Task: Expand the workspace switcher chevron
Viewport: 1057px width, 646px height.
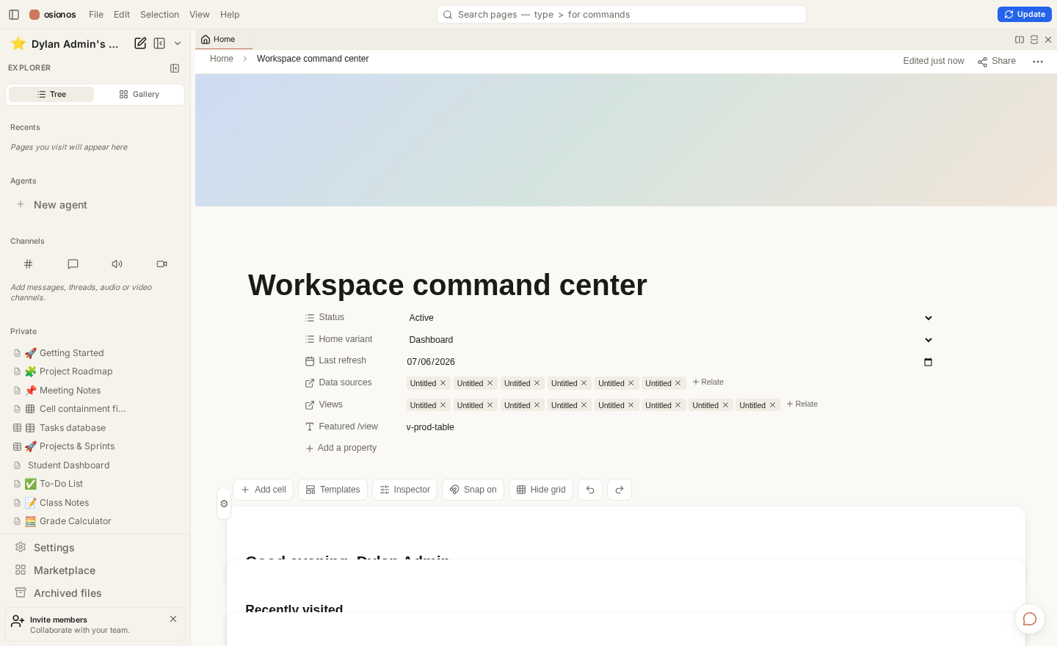Action: tap(178, 43)
